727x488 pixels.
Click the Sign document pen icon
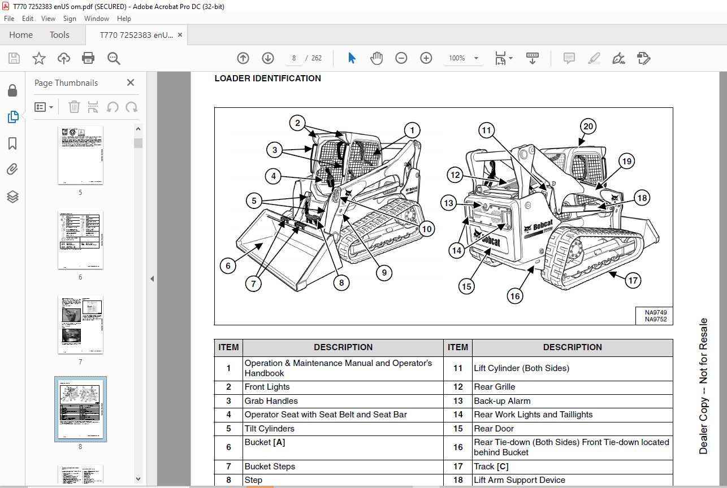tap(618, 58)
